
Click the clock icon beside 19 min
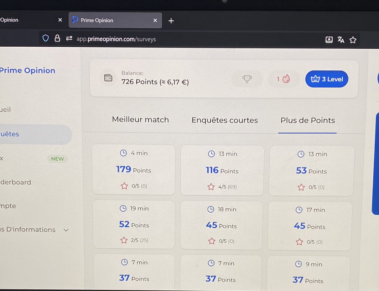tap(123, 208)
